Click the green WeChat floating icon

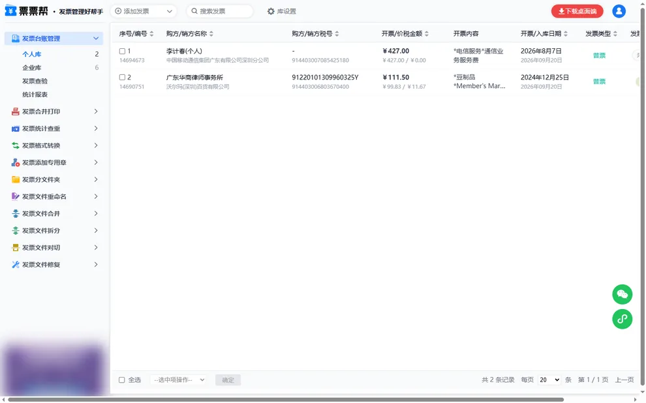click(x=622, y=294)
